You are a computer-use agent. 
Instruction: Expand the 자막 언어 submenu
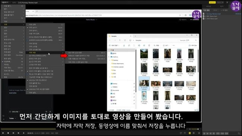(x=45, y=44)
